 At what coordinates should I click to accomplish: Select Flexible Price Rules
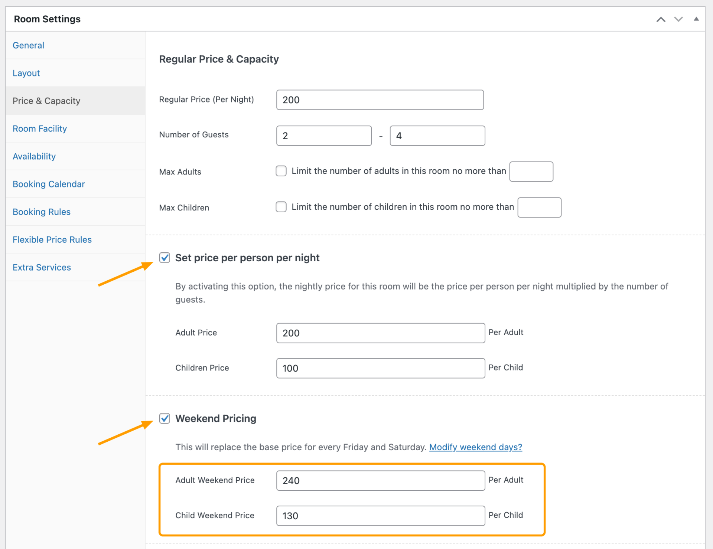(52, 239)
